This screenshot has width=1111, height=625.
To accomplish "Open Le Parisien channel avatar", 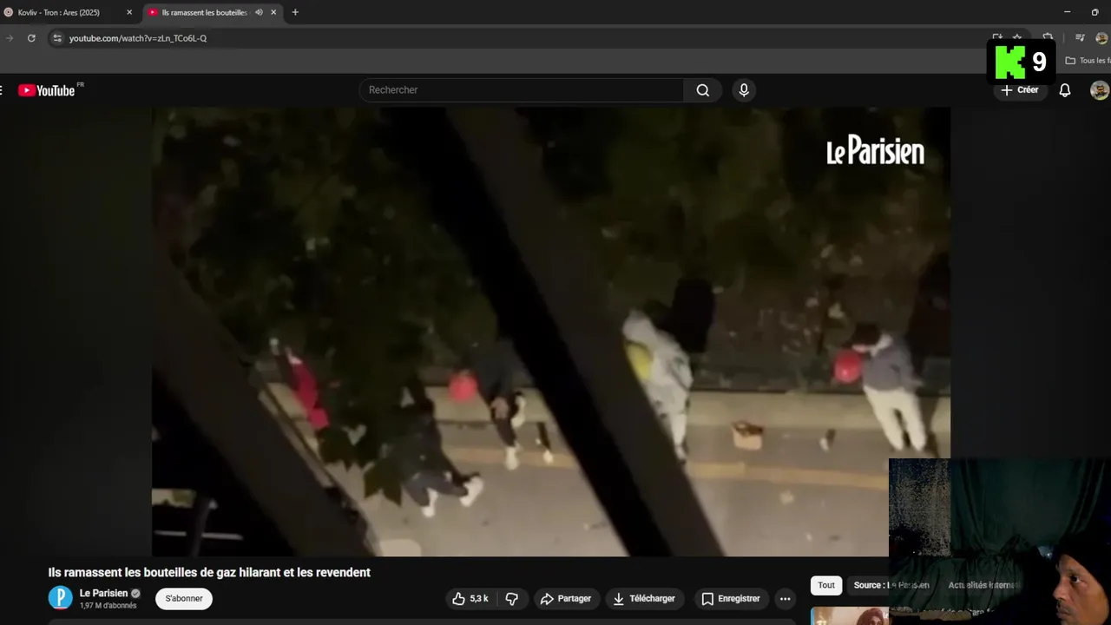I will coord(60,598).
